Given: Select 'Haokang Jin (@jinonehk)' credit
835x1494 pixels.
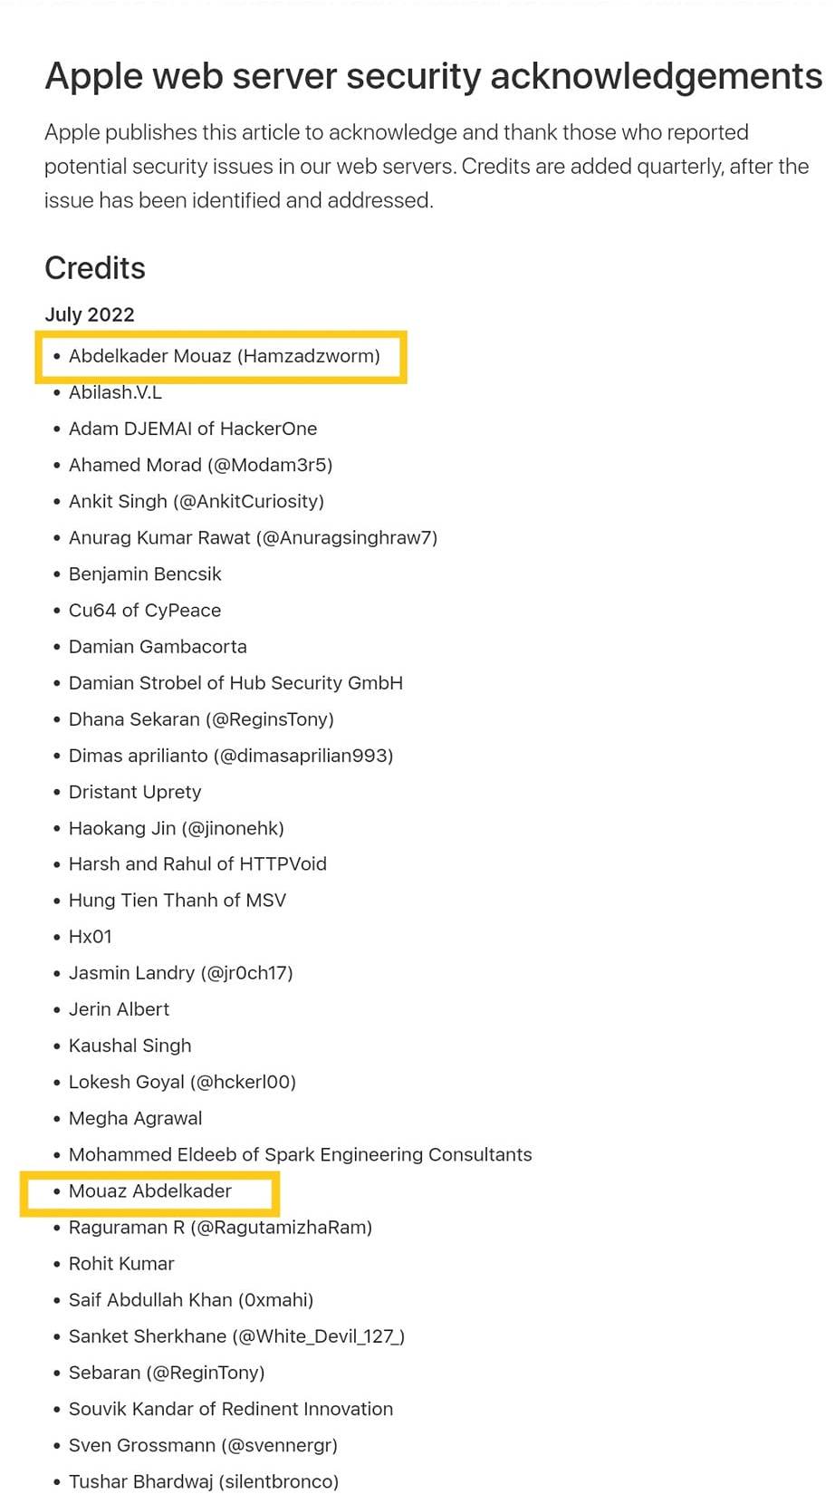Looking at the screenshot, I should (177, 828).
